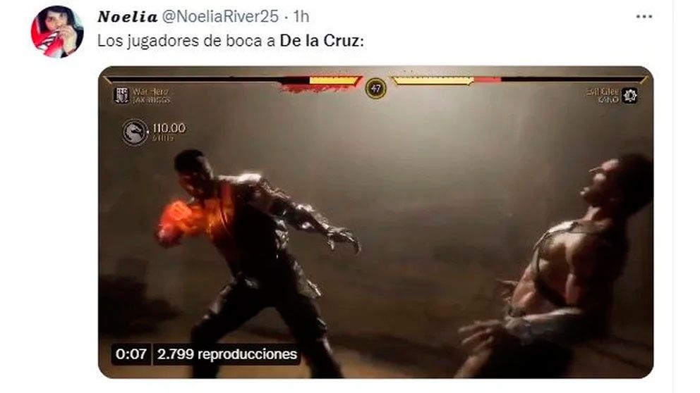Image resolution: width=700 pixels, height=393 pixels.
Task: Click the bold De la Cruz text
Action: pos(322,41)
